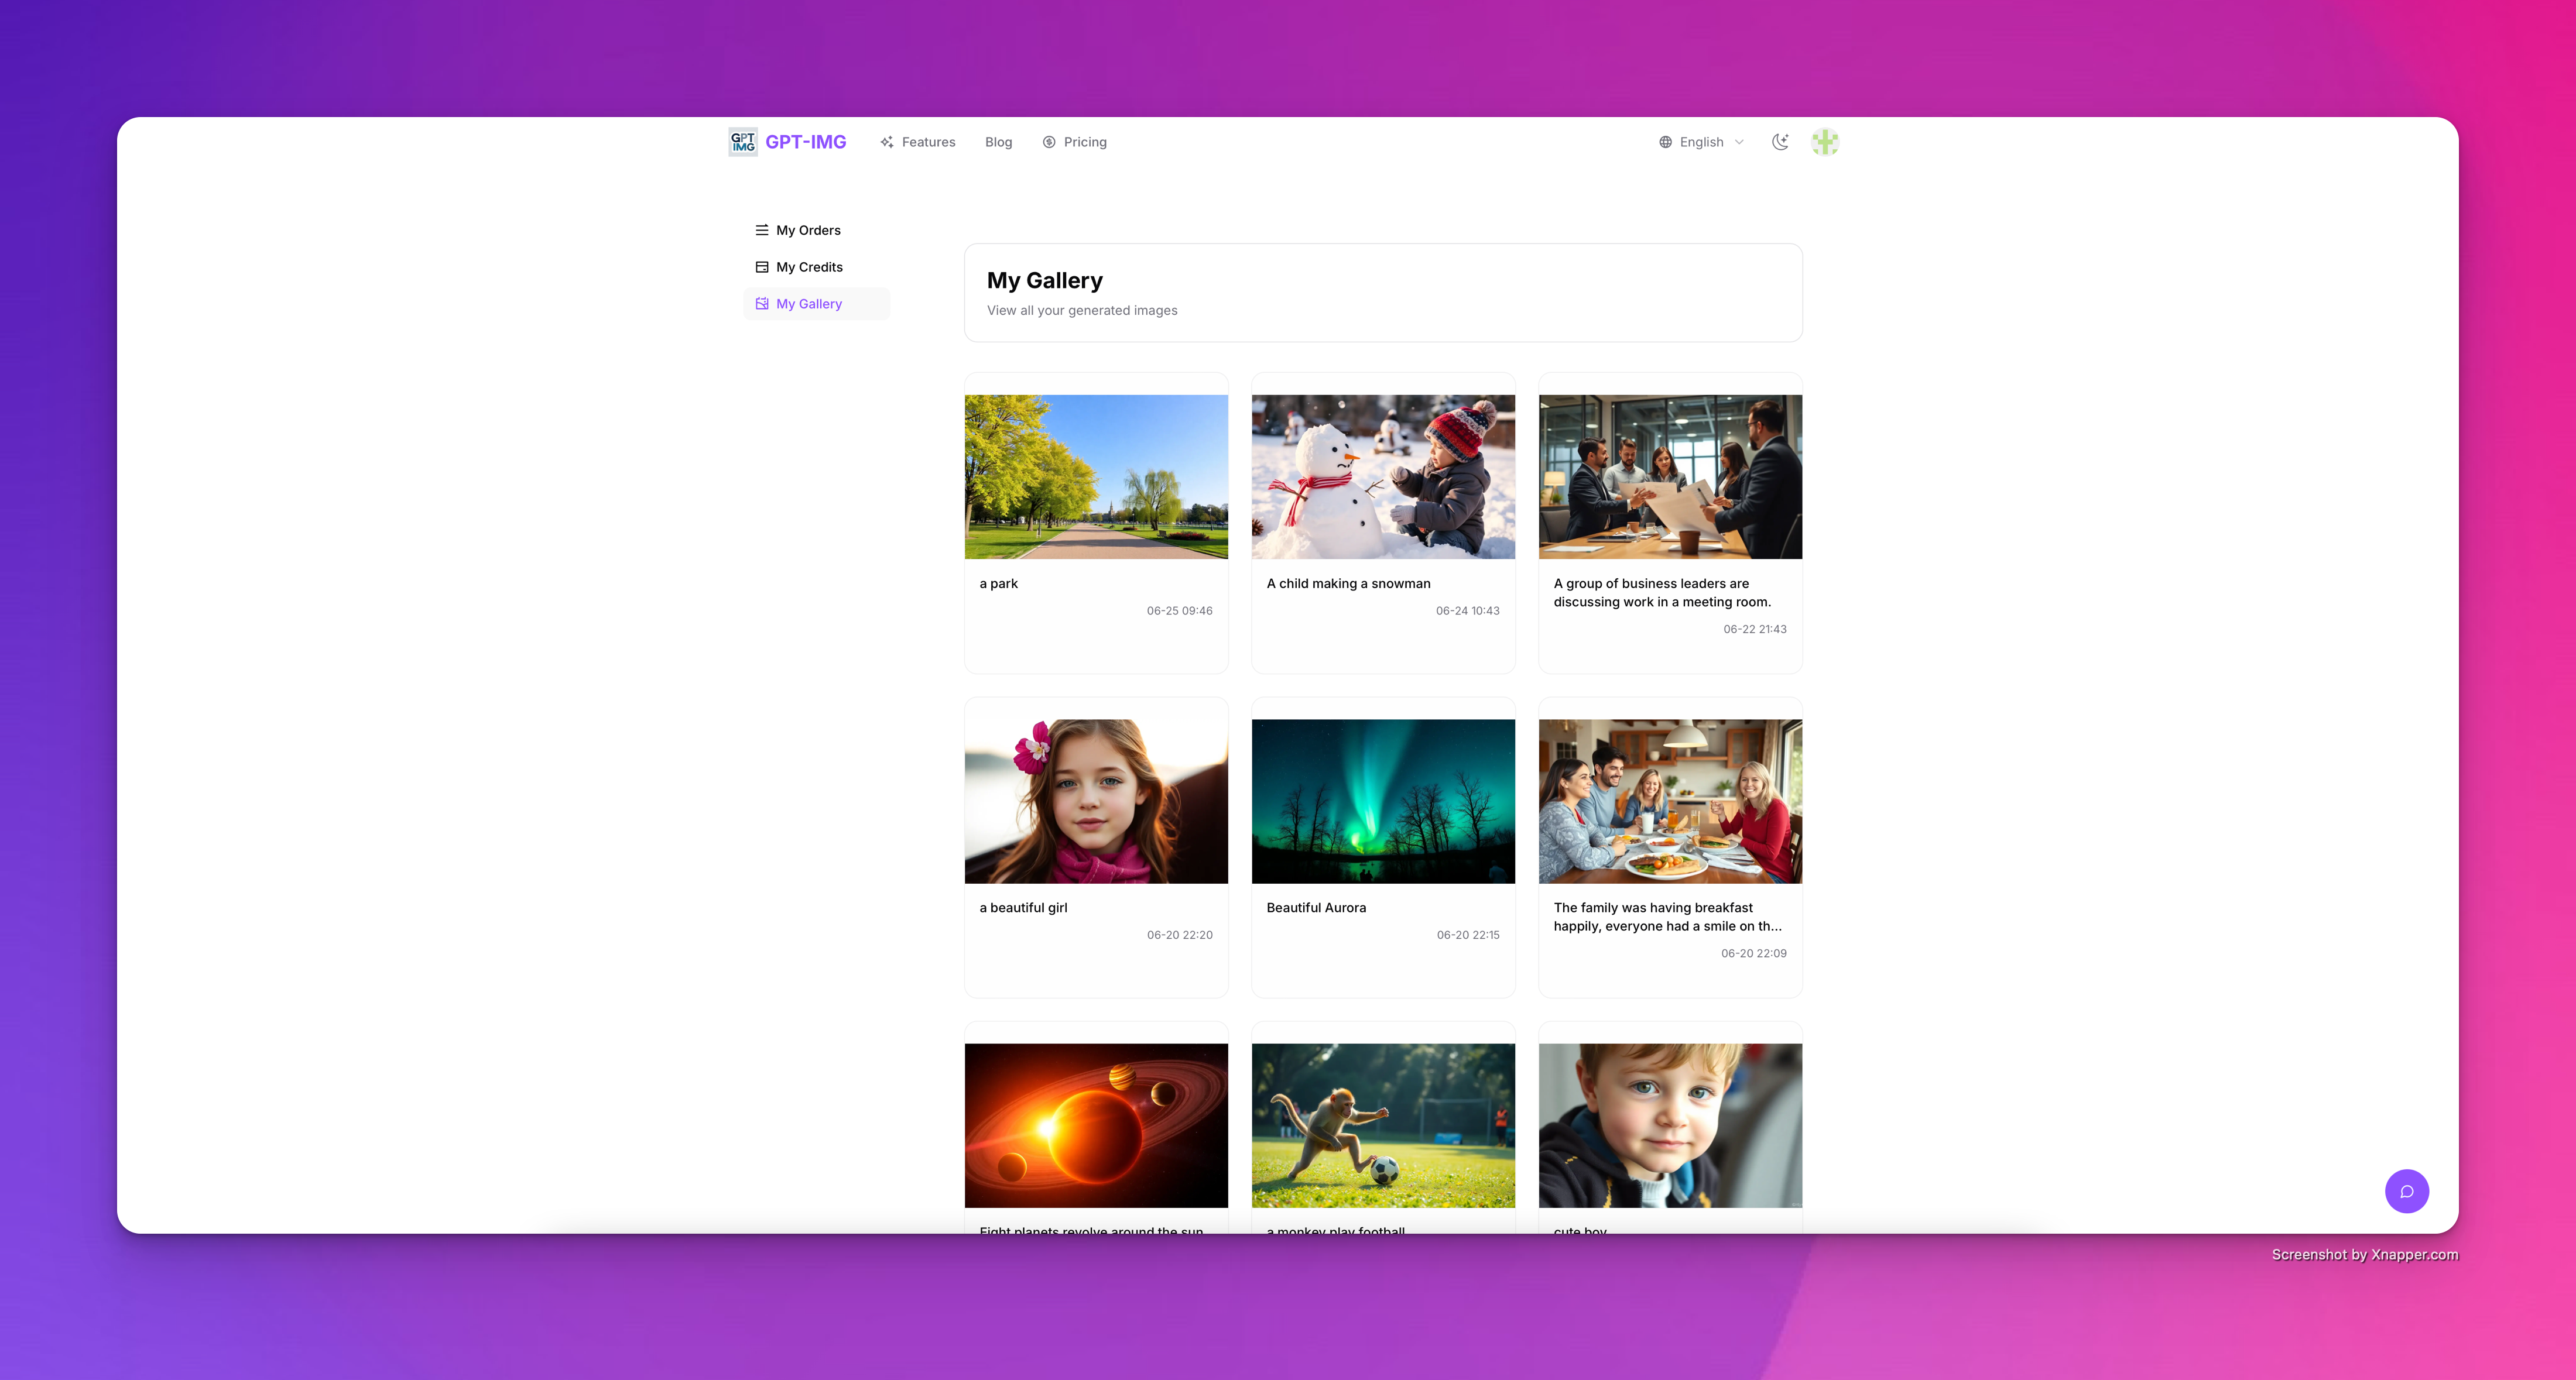Image resolution: width=2576 pixels, height=1380 pixels.
Task: Open the park image thumbnail
Action: tap(1096, 476)
